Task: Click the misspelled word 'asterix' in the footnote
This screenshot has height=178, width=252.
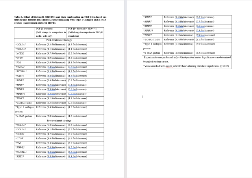Action: [x=169, y=66]
